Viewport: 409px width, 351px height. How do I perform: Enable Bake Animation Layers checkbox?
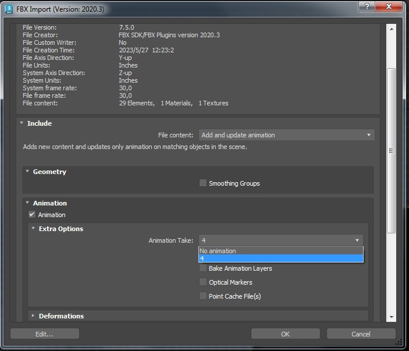(203, 268)
